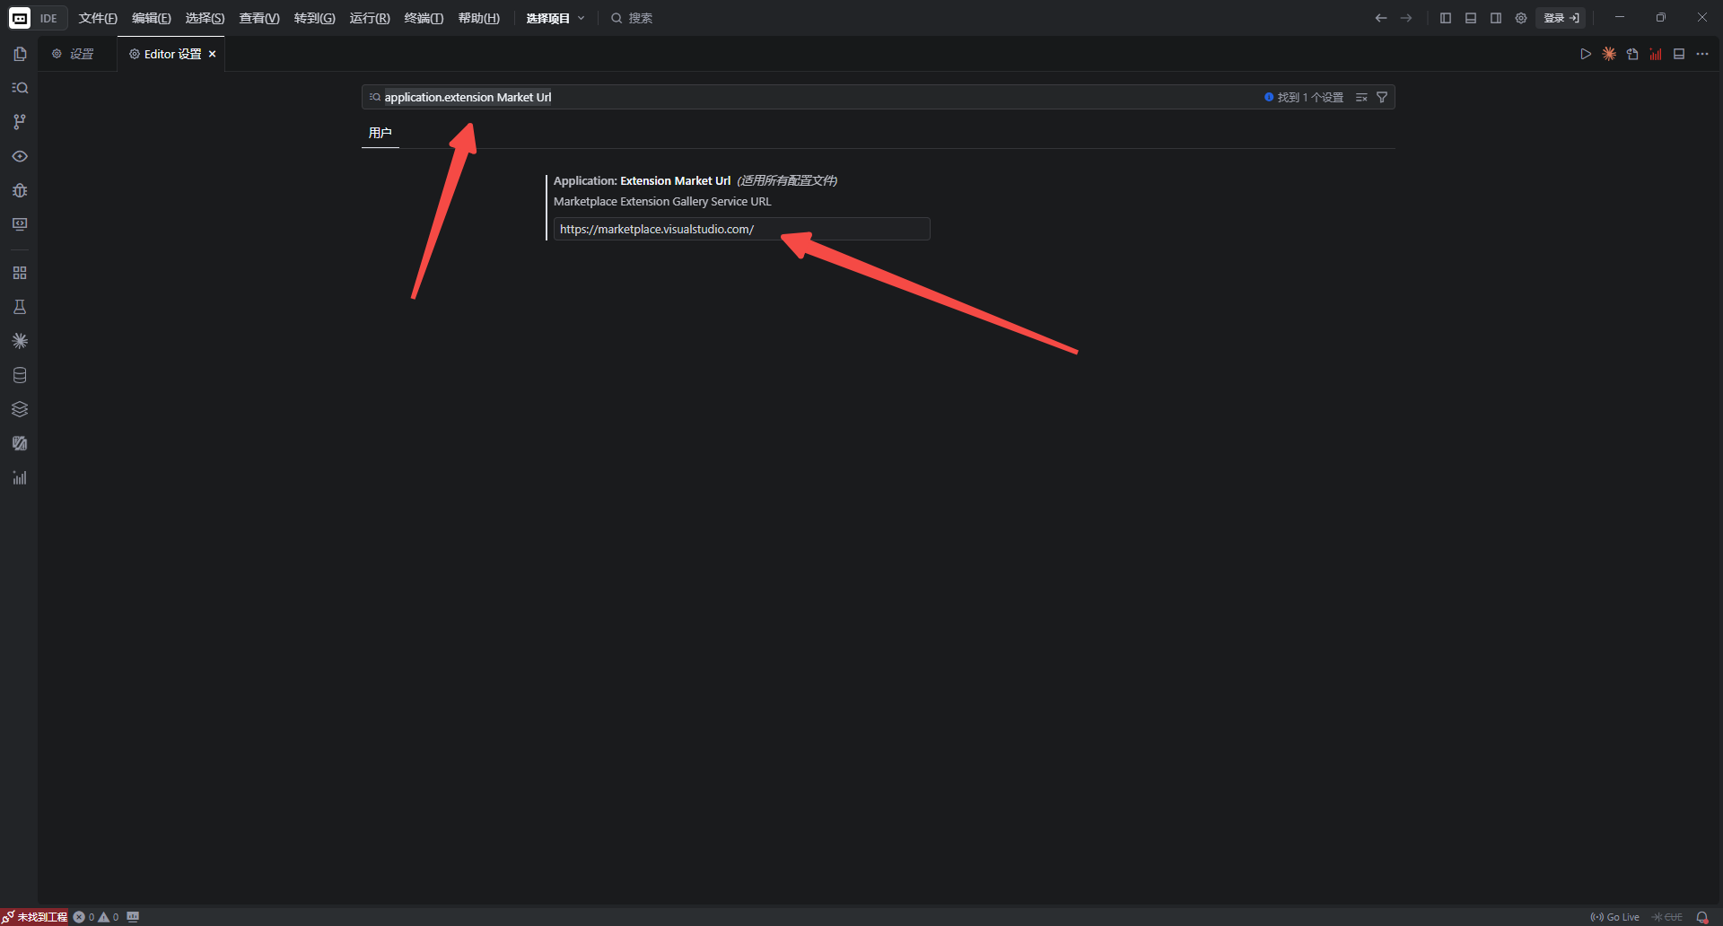Click the red bar chart icon in editor toolbar

pos(1656,54)
